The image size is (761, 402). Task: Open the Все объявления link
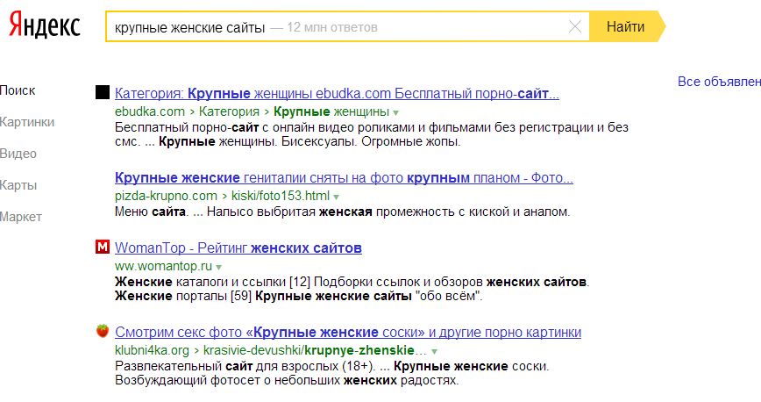[719, 82]
